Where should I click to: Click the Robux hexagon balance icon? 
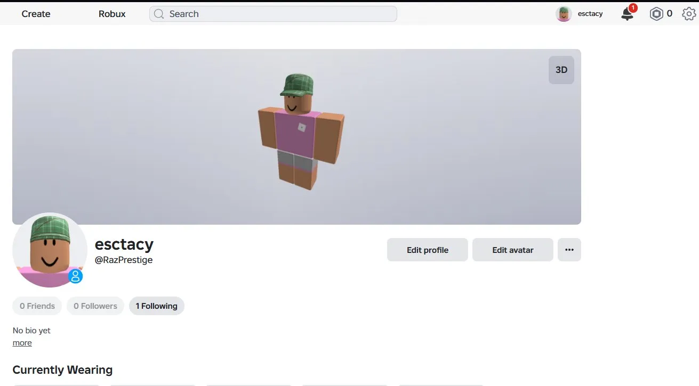[656, 14]
